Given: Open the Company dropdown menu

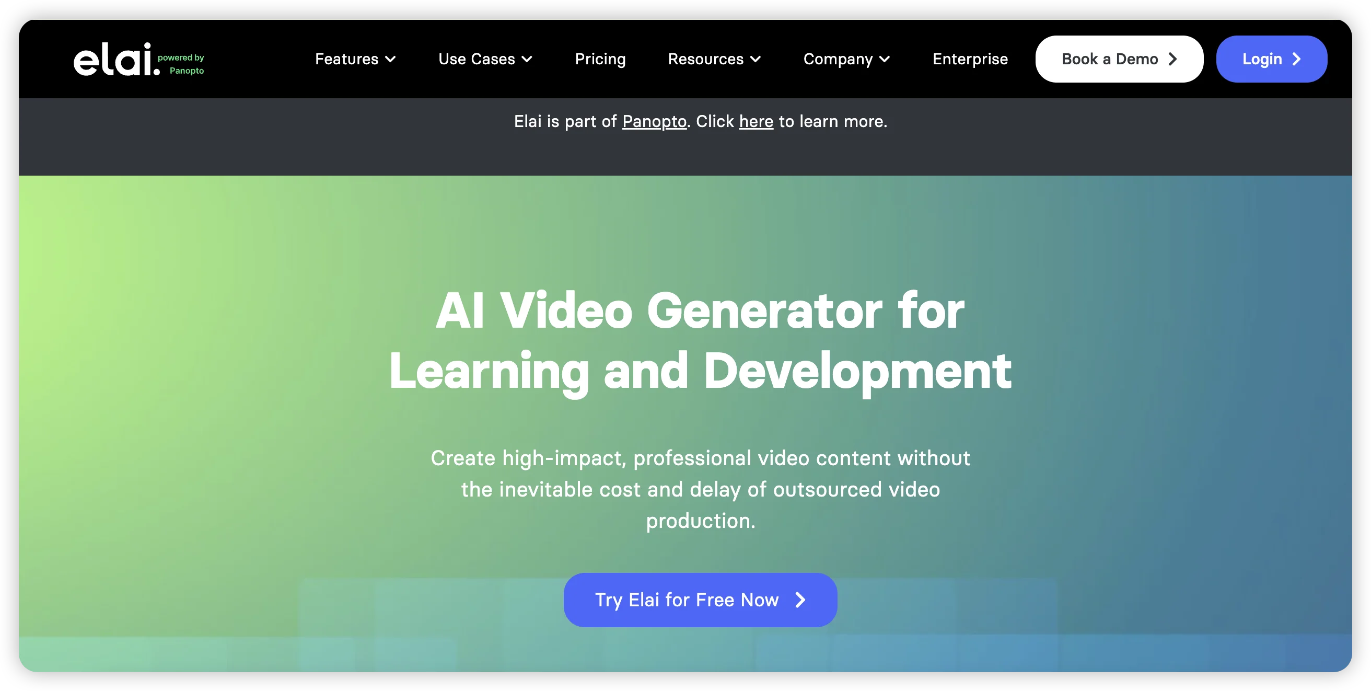Looking at the screenshot, I should 846,59.
